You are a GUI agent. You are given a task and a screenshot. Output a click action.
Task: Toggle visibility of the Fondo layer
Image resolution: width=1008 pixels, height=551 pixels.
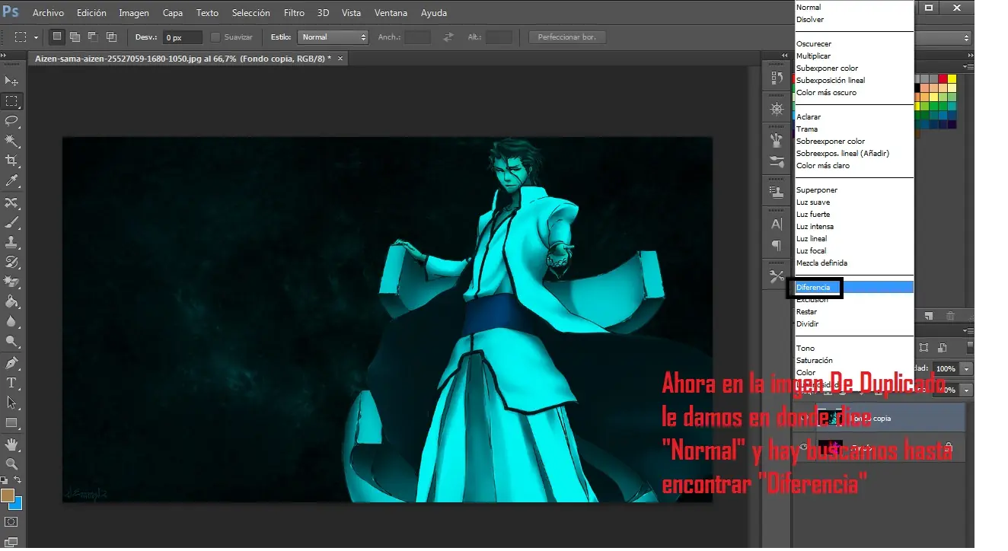[x=805, y=447]
